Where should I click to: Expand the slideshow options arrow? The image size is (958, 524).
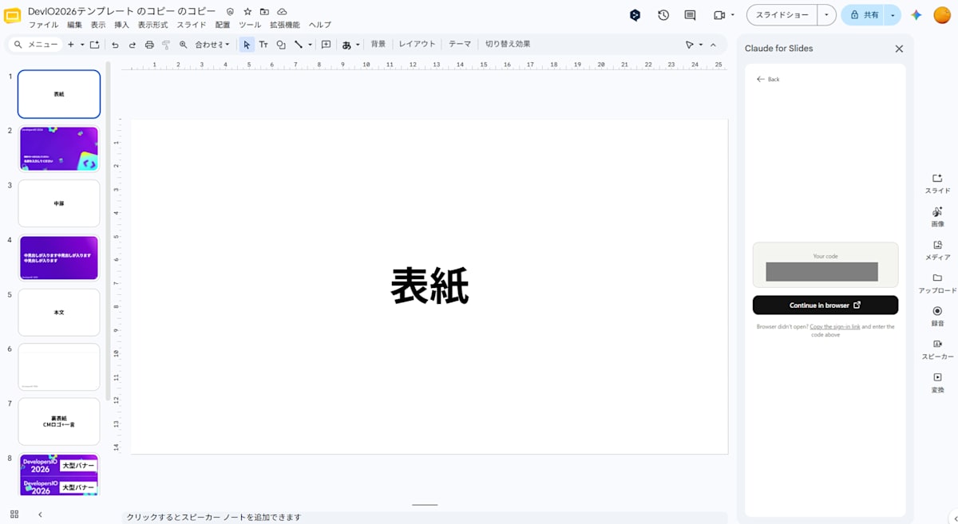[x=826, y=15]
